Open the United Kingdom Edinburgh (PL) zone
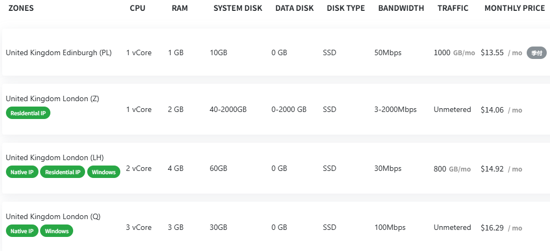 tap(59, 52)
